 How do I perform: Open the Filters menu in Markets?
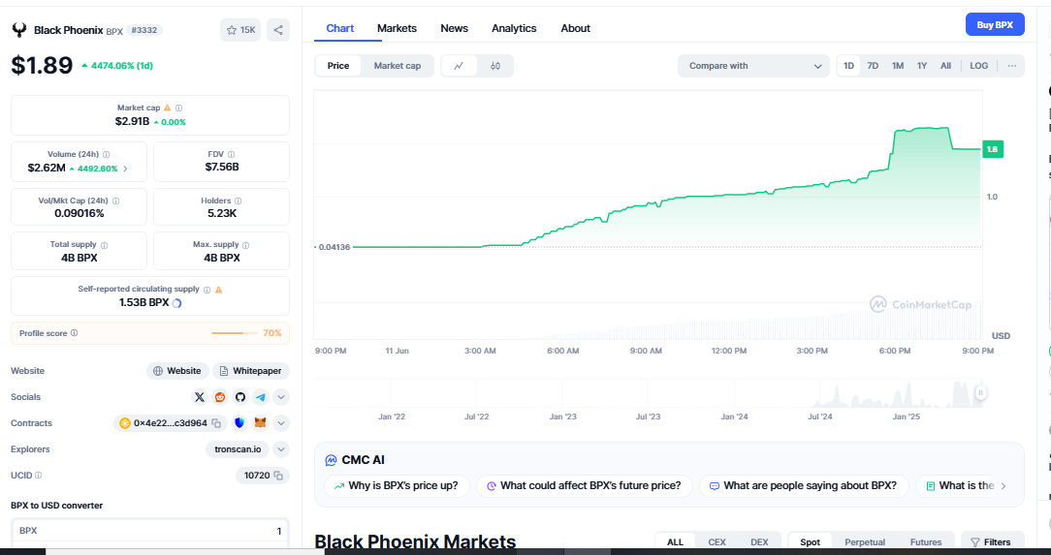(x=991, y=542)
